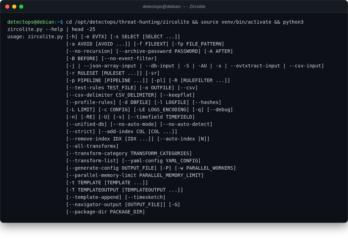Image resolution: width=348 pixels, height=243 pixels.
Task: Click the path '/opt/detectops/threat-hunting/zircolite' in the command
Action: [132, 22]
